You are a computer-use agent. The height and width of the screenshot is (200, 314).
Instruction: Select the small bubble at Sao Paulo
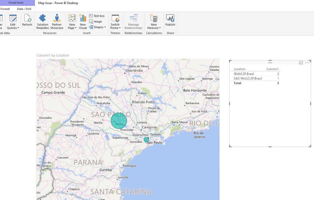click(146, 140)
